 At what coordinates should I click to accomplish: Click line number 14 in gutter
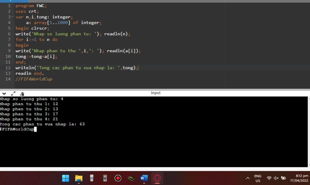click(x=8, y=79)
